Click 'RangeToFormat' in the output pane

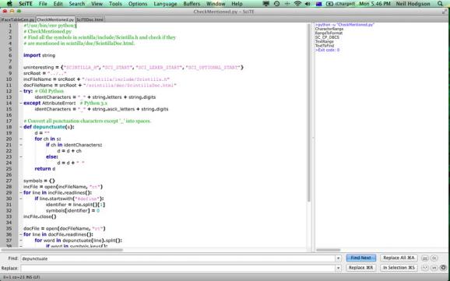(x=329, y=33)
